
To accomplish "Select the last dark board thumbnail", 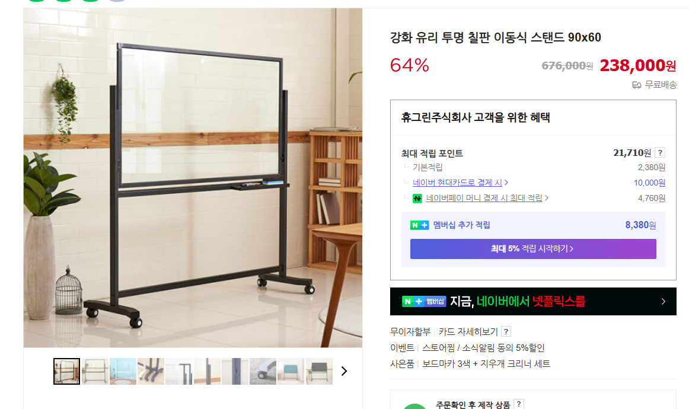I will (319, 371).
